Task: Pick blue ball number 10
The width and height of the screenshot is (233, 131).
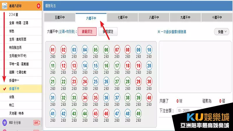Action: click(x=149, y=50)
